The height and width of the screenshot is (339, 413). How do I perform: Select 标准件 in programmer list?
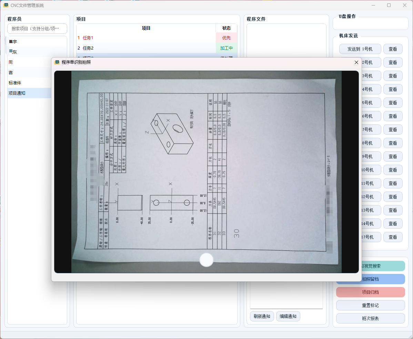pyautogui.click(x=29, y=83)
